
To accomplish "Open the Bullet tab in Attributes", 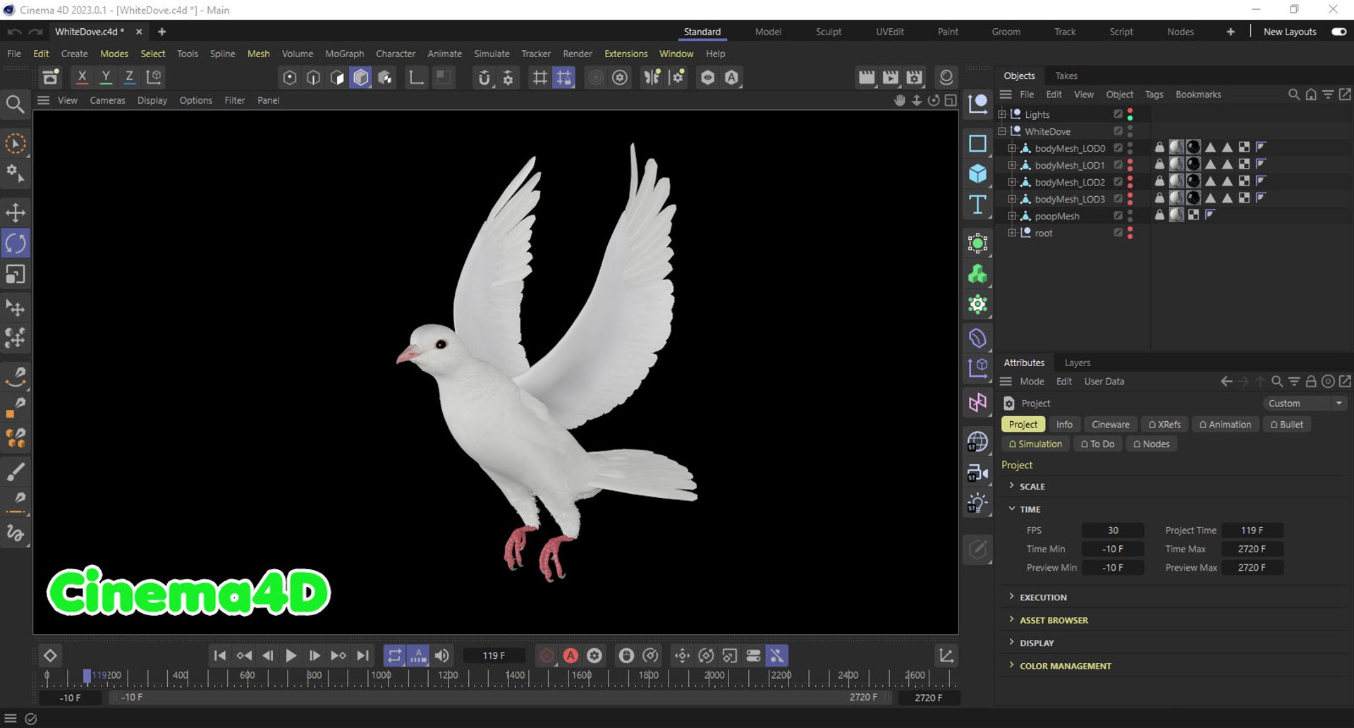I will [x=1286, y=425].
